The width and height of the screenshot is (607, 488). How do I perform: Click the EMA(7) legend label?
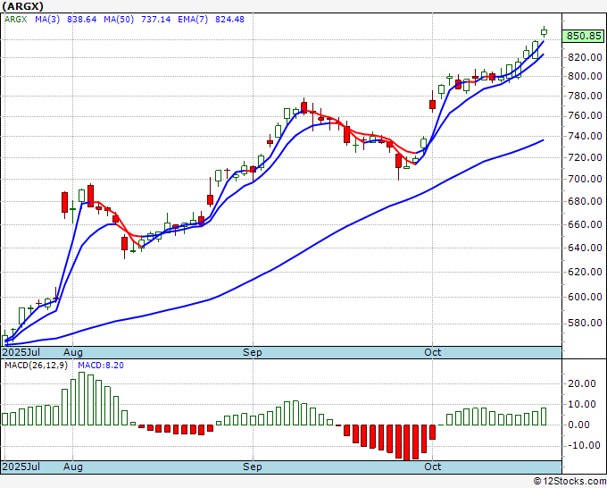pyautogui.click(x=193, y=19)
